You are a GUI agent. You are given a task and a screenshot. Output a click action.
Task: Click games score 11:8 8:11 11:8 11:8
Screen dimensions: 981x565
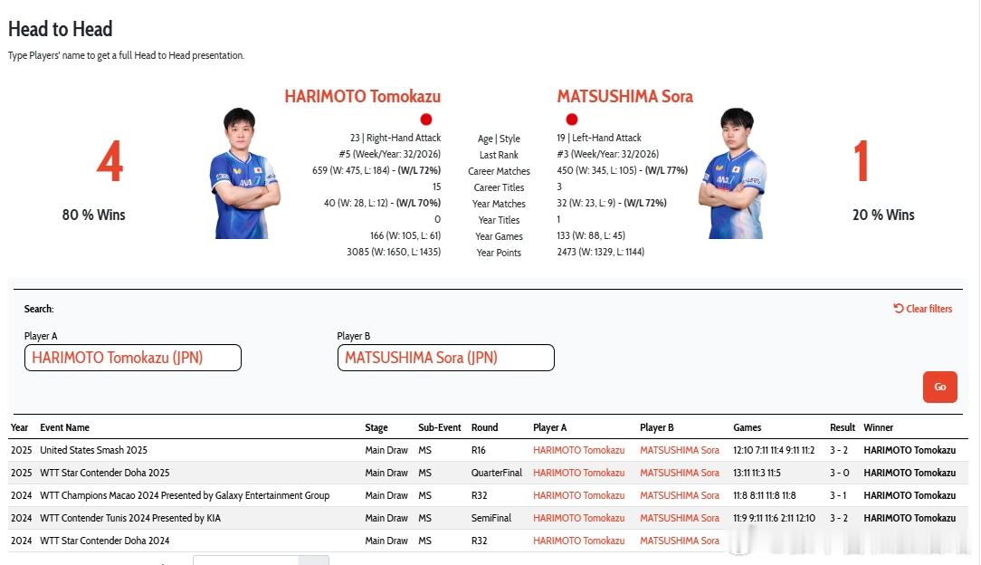[x=765, y=495]
